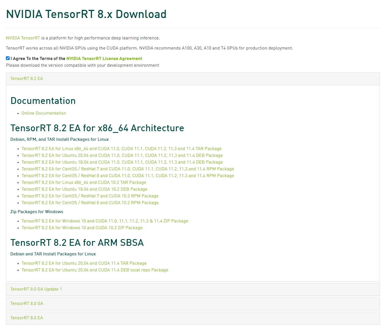Download Ubuntu 18.04 CUDA 11.x DEB Package

coord(122,162)
